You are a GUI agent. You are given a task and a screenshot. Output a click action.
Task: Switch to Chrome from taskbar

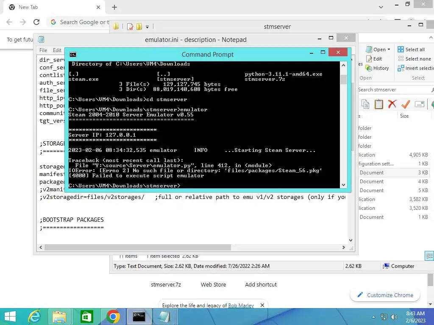point(113,317)
